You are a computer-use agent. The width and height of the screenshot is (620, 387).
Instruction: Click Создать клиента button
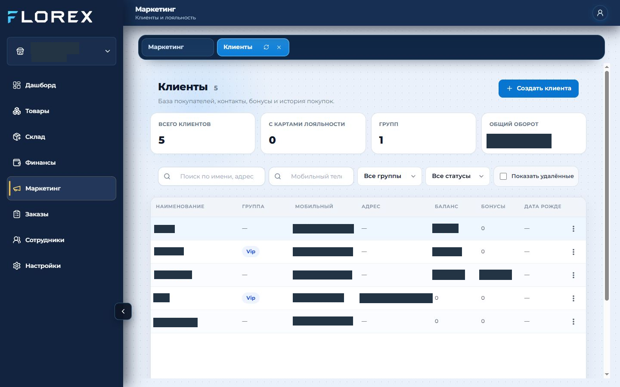538,89
